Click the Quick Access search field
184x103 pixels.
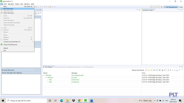pos(155,7)
